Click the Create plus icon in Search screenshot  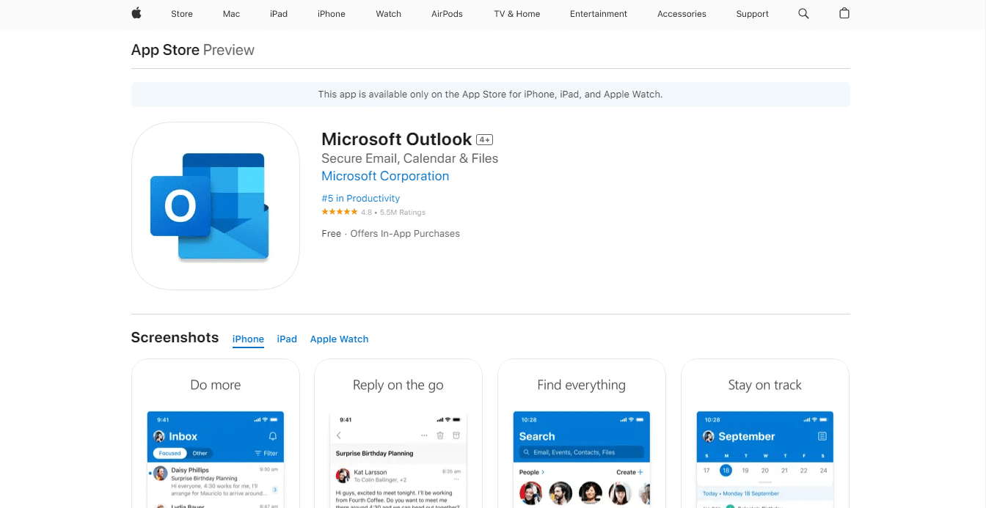tap(640, 472)
